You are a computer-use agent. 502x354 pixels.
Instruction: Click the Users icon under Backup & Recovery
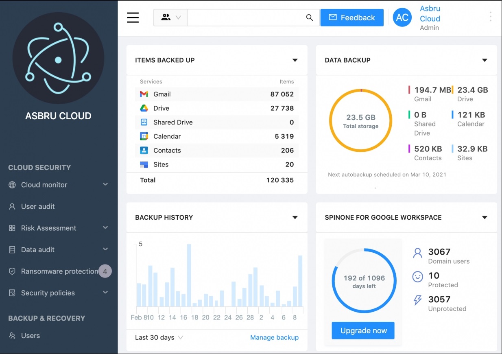click(x=12, y=336)
